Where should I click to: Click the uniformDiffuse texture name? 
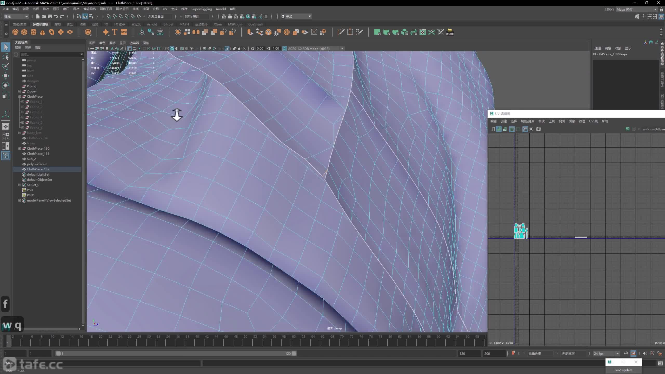(654, 129)
